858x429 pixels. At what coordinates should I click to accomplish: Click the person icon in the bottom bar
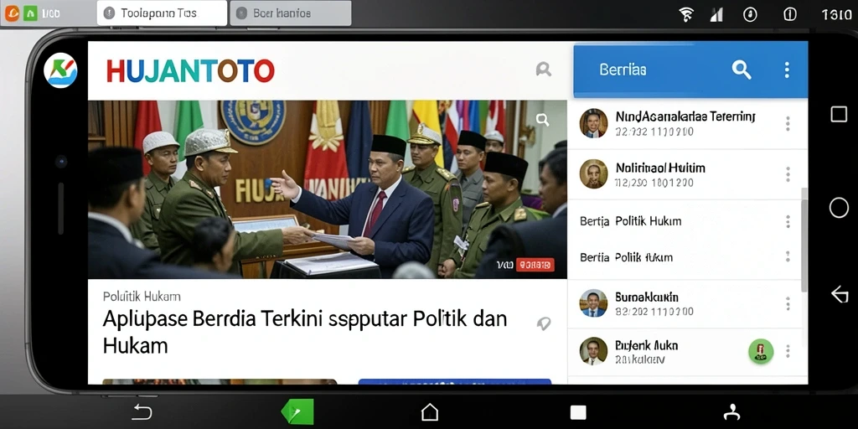tap(731, 412)
